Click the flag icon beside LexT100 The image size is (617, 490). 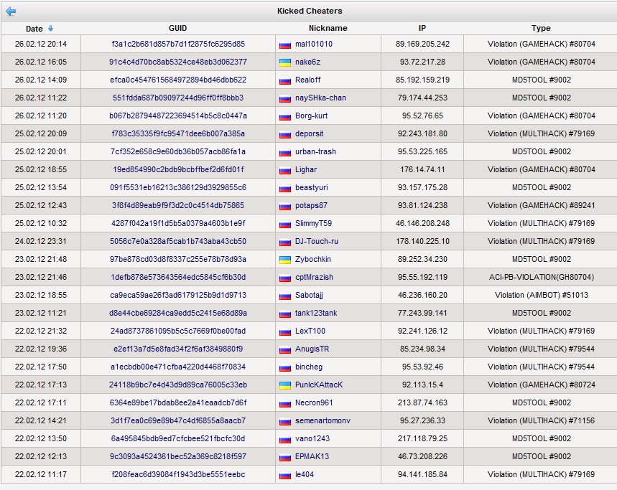[x=285, y=331]
